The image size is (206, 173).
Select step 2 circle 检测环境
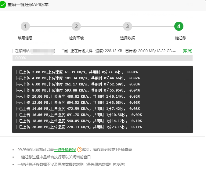pyautogui.click(x=76, y=26)
